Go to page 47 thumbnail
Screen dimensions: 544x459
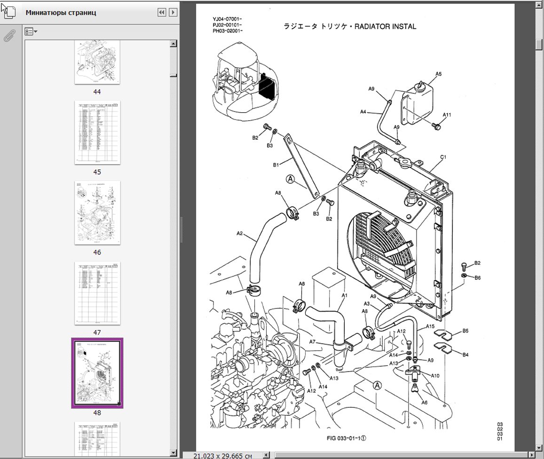[x=97, y=293]
